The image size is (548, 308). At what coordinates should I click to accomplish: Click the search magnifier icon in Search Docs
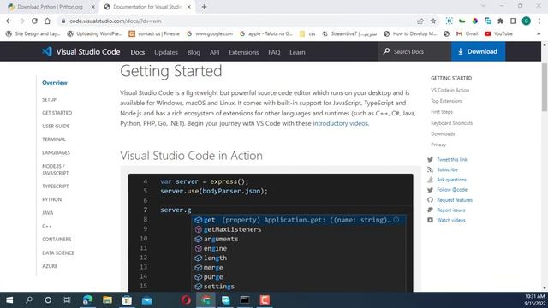[386, 51]
